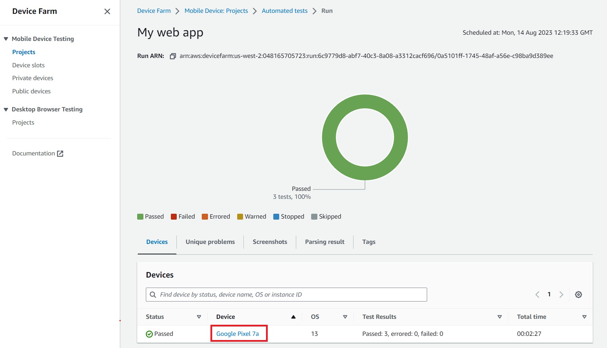
Task: Go to the next page of devices
Action: (561, 295)
